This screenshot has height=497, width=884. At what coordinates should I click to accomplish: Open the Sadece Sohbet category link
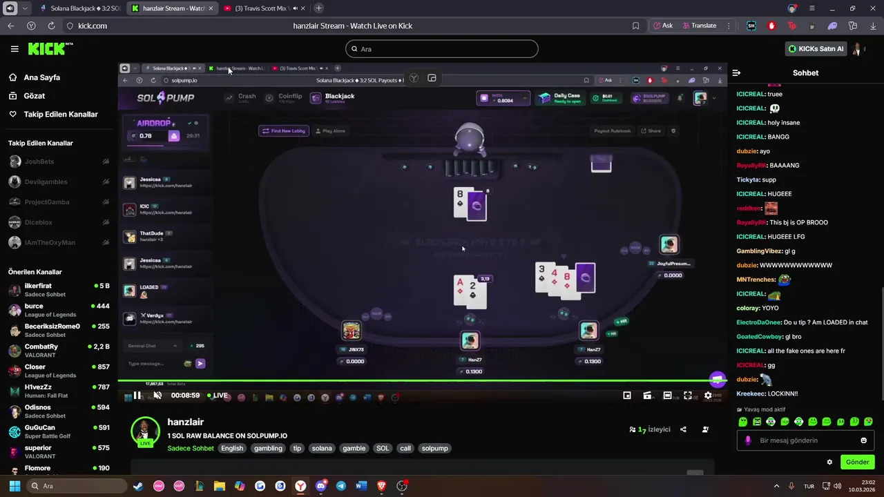pyautogui.click(x=191, y=448)
